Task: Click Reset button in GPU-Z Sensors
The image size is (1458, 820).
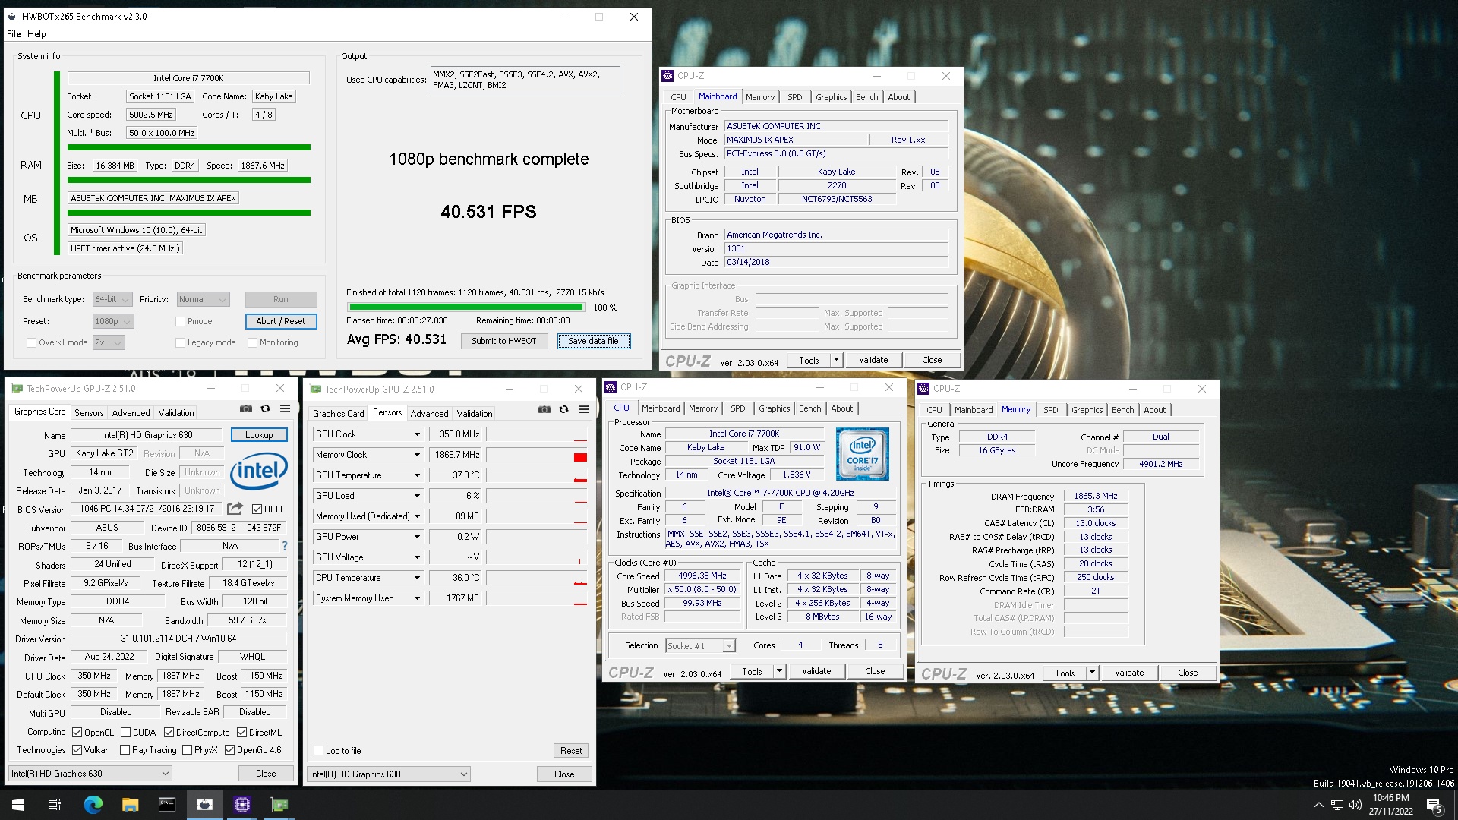Action: coord(571,751)
